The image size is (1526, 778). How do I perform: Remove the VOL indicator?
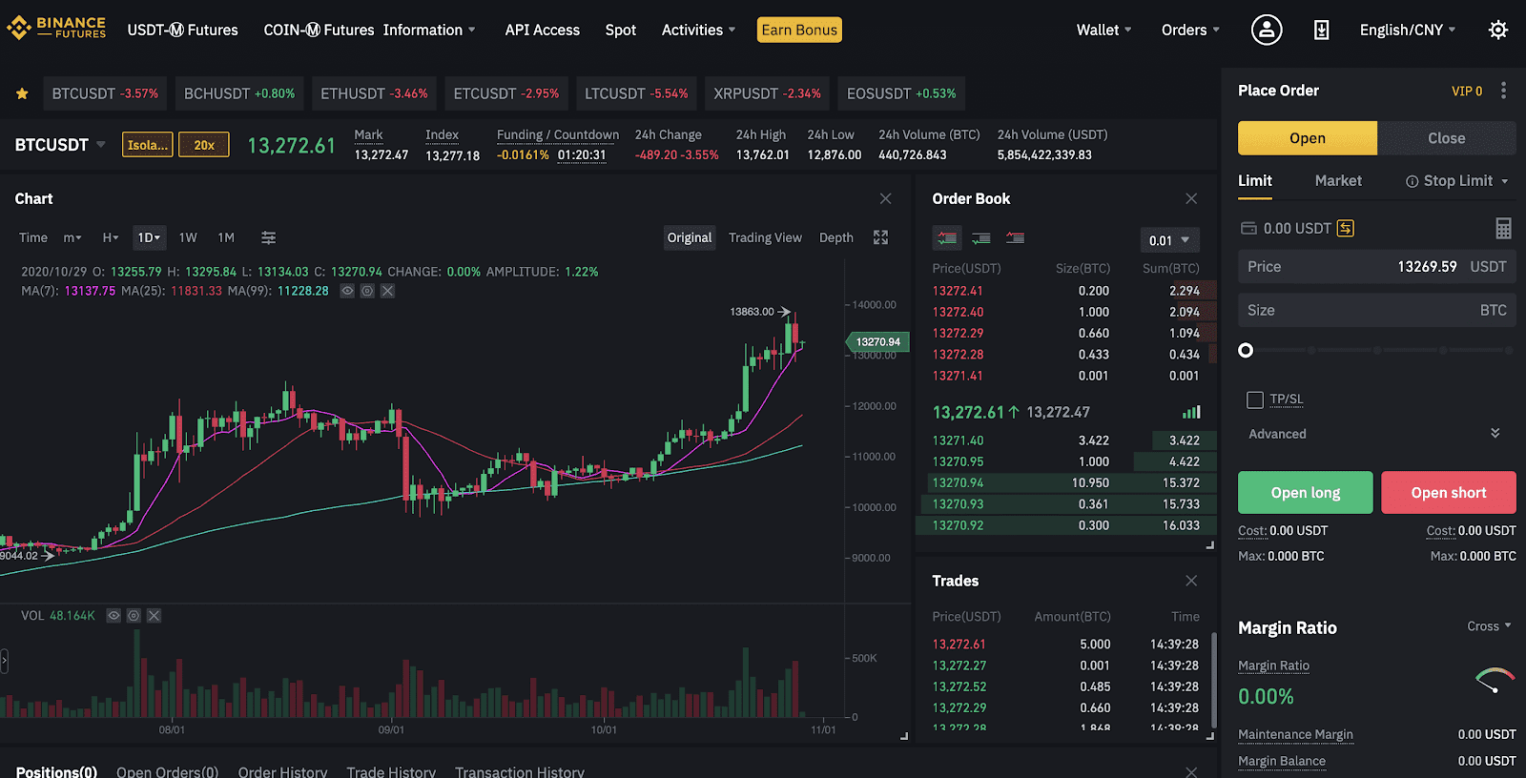click(x=154, y=616)
